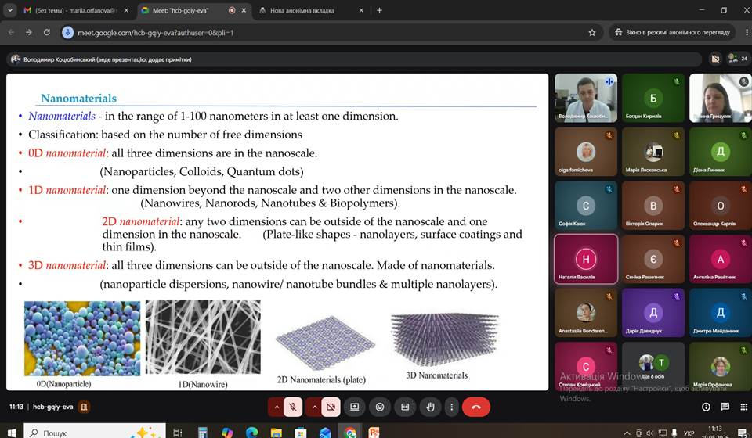Click the 0D(Nanoparticle) image on the slide
Screen dimensions: 752x438
[x=82, y=338]
